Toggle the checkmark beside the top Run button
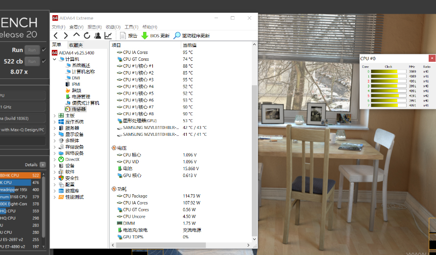 click(x=44, y=50)
